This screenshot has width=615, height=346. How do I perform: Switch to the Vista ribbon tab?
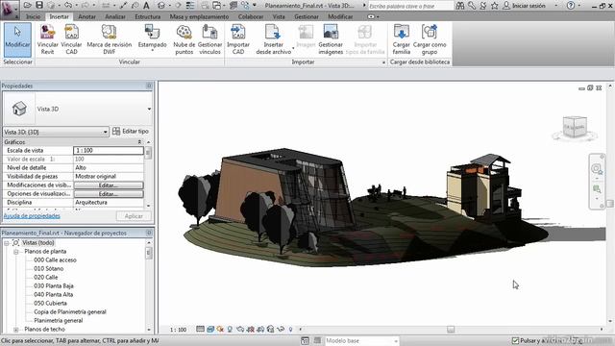pyautogui.click(x=279, y=16)
